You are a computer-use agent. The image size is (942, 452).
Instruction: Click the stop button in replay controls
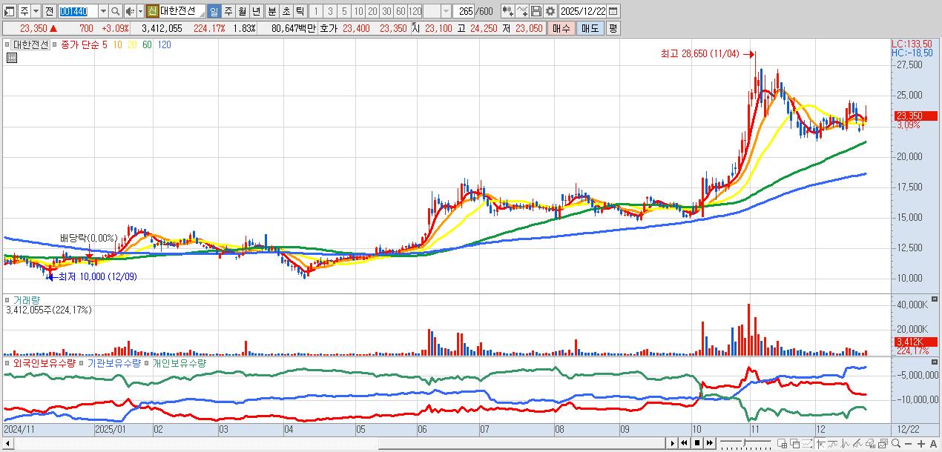pyautogui.click(x=697, y=443)
